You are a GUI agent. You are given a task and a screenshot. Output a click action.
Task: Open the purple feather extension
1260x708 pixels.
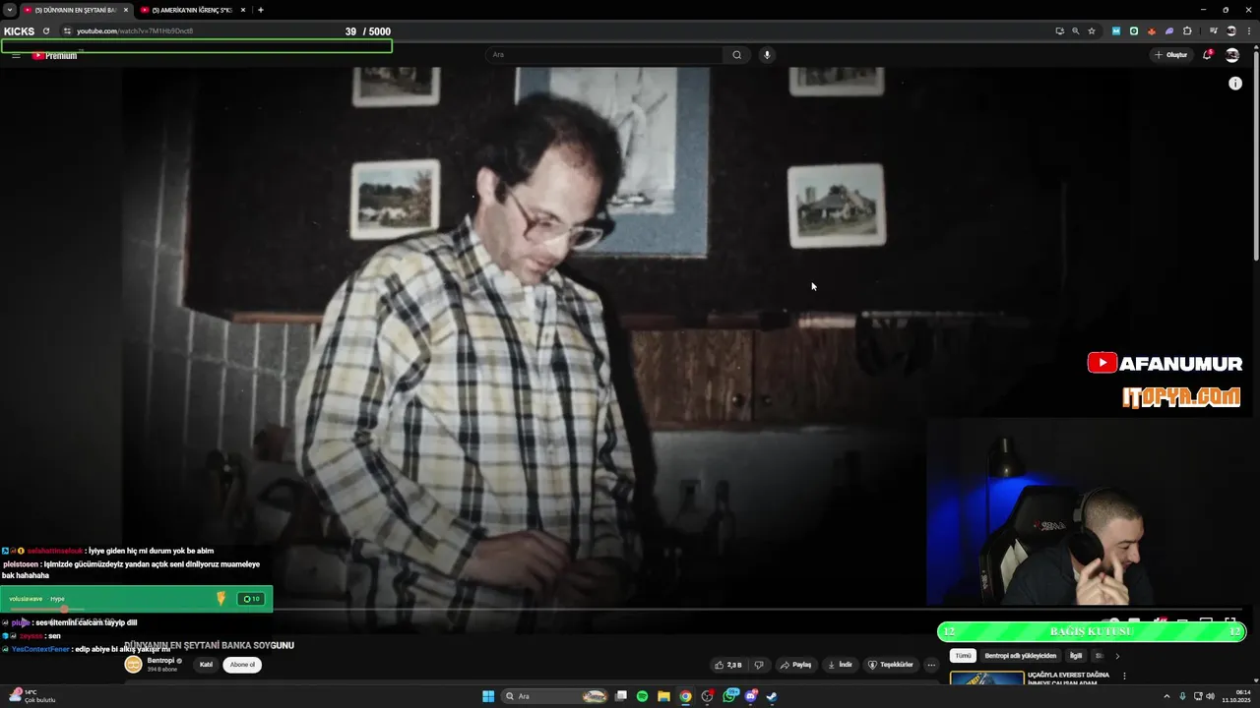tap(1169, 31)
